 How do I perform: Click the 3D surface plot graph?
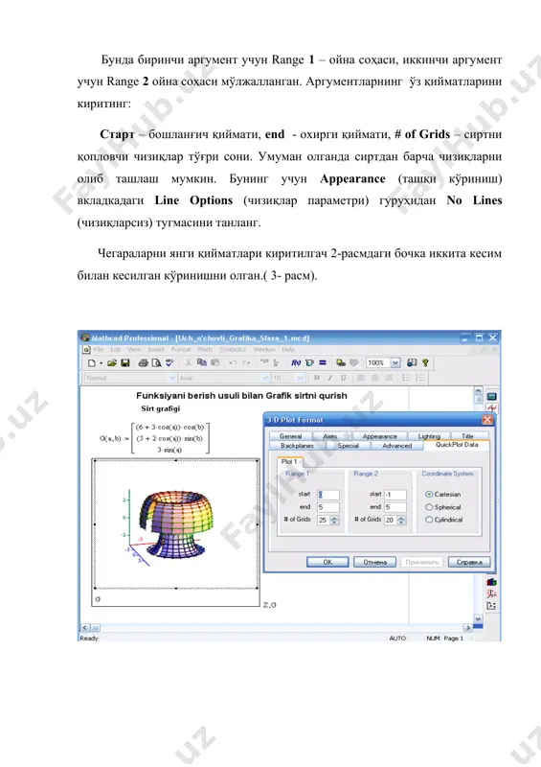pos(176,523)
